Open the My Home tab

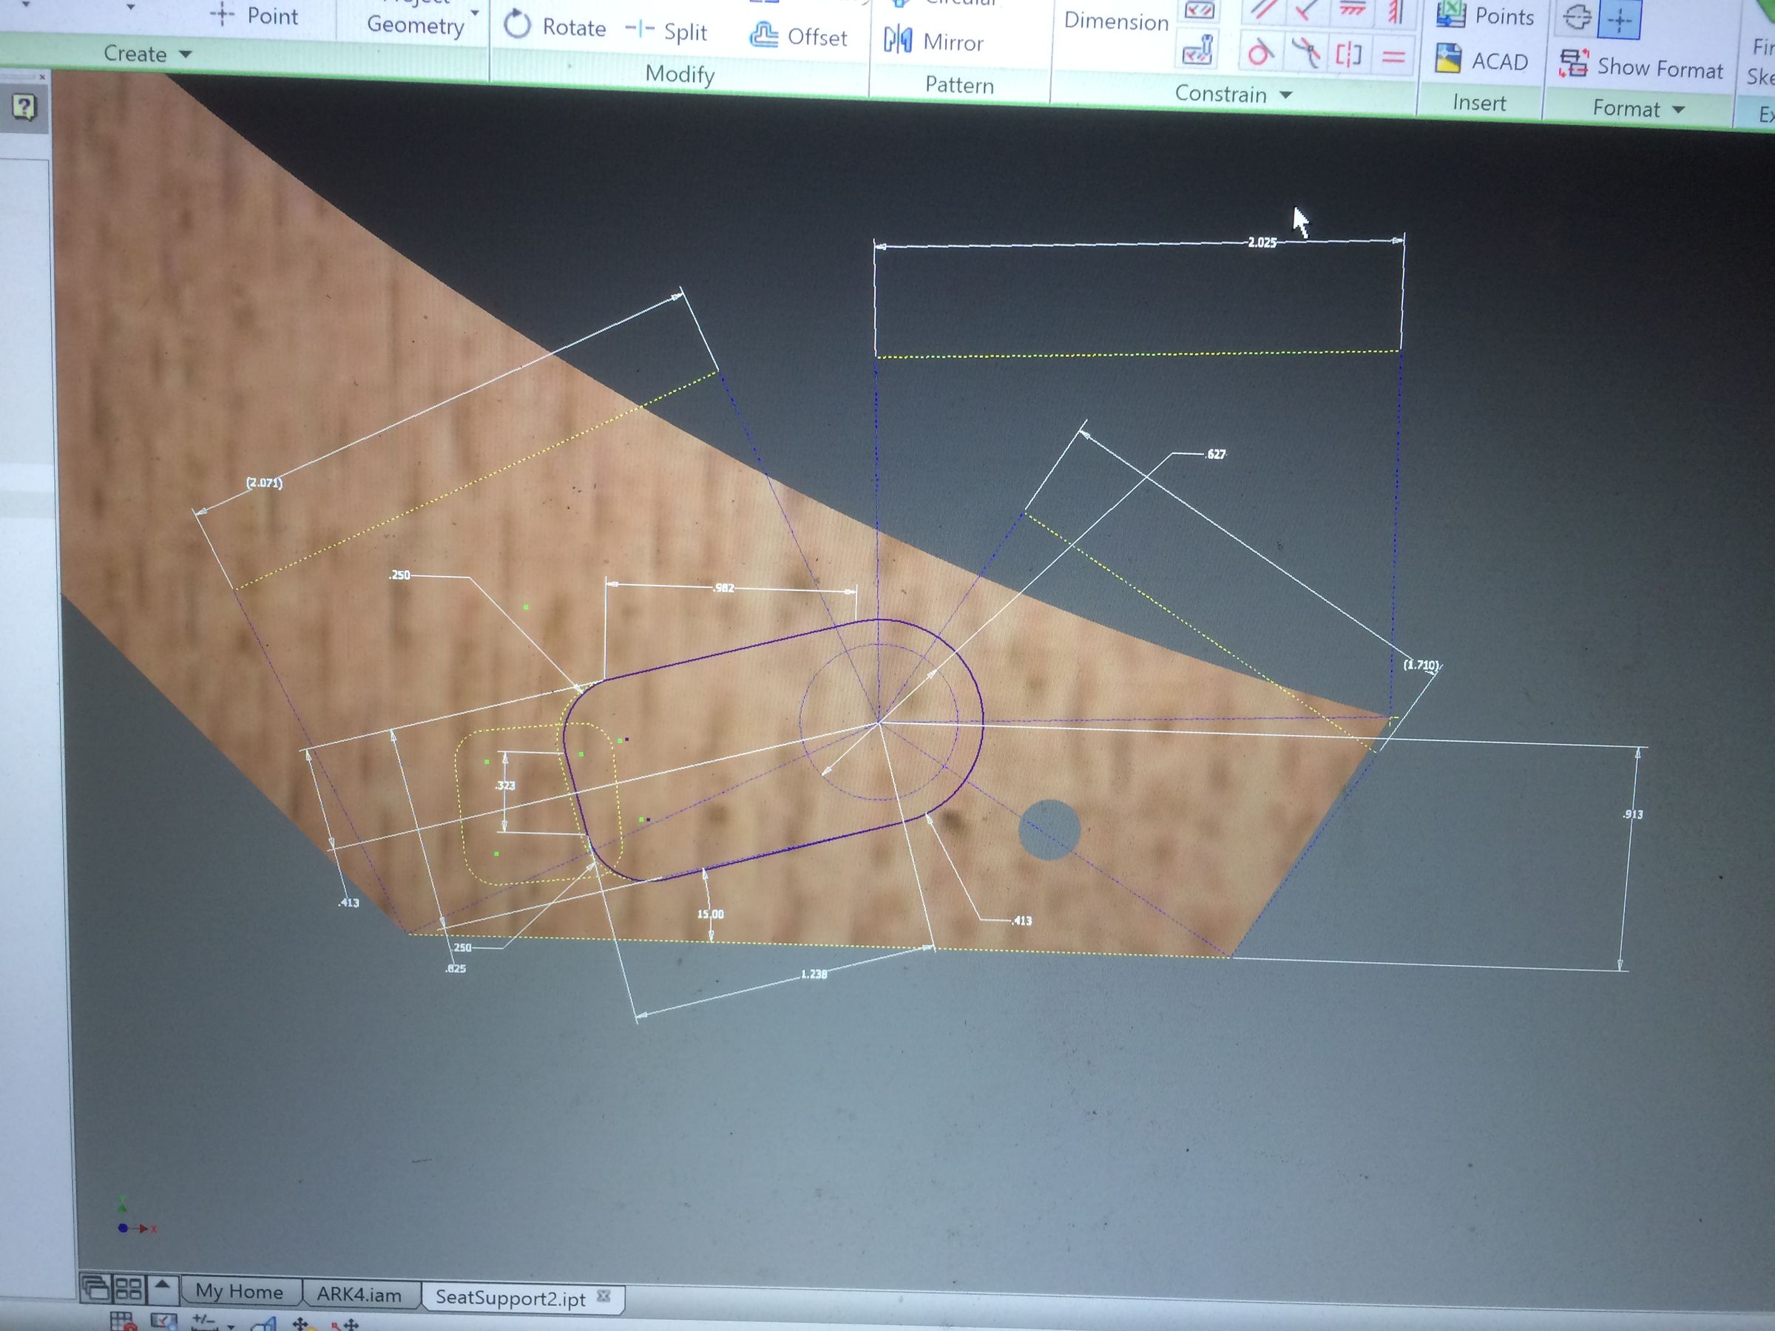click(239, 1292)
